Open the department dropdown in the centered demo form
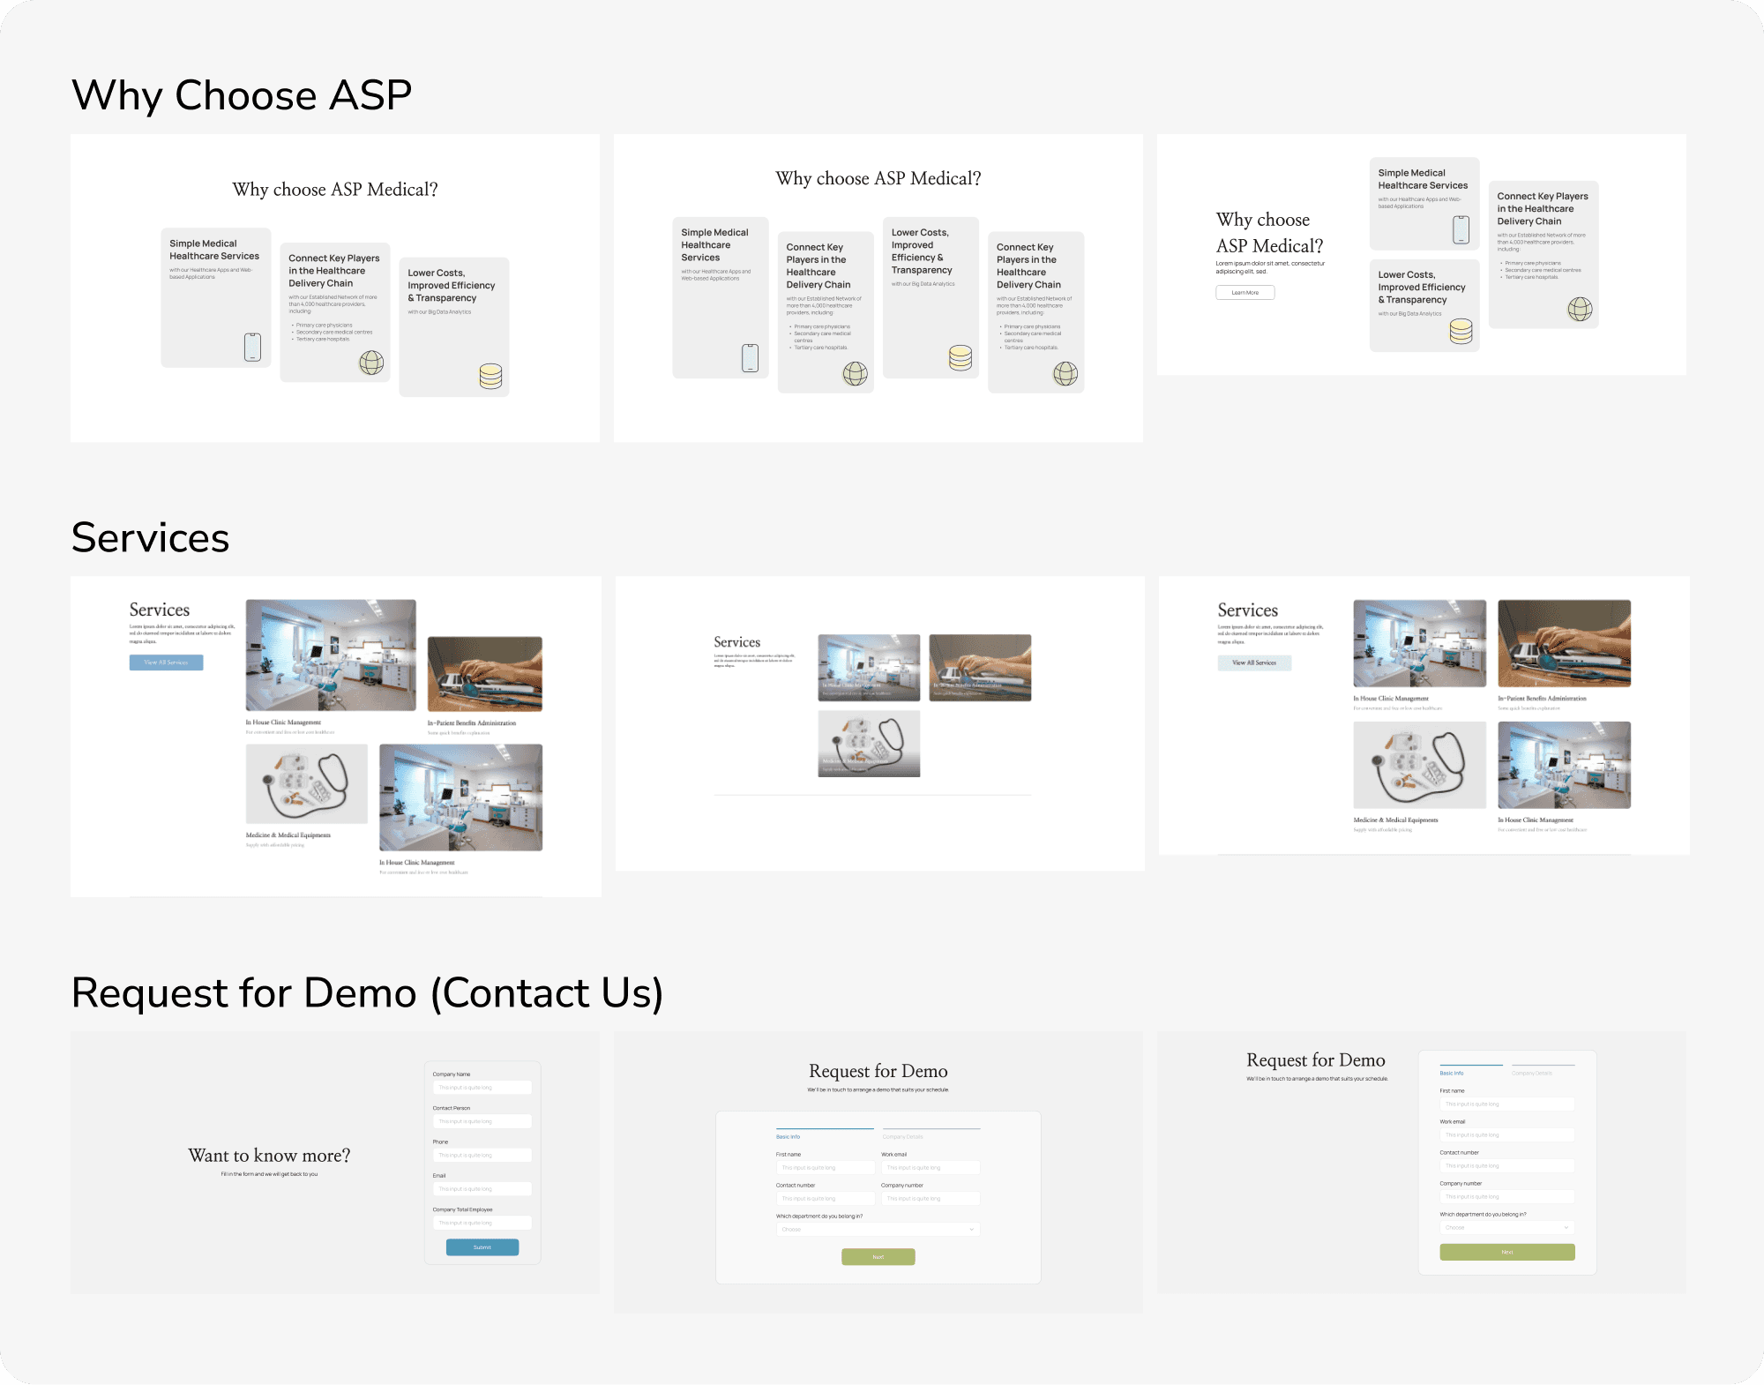Viewport: 1764px width, 1385px height. [x=878, y=1229]
